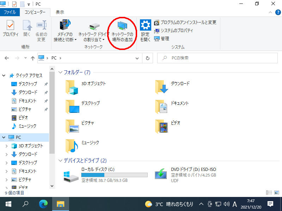Viewport: 282px width, 211px height.
Task: Switch to details view in status bar
Action: click(x=269, y=193)
